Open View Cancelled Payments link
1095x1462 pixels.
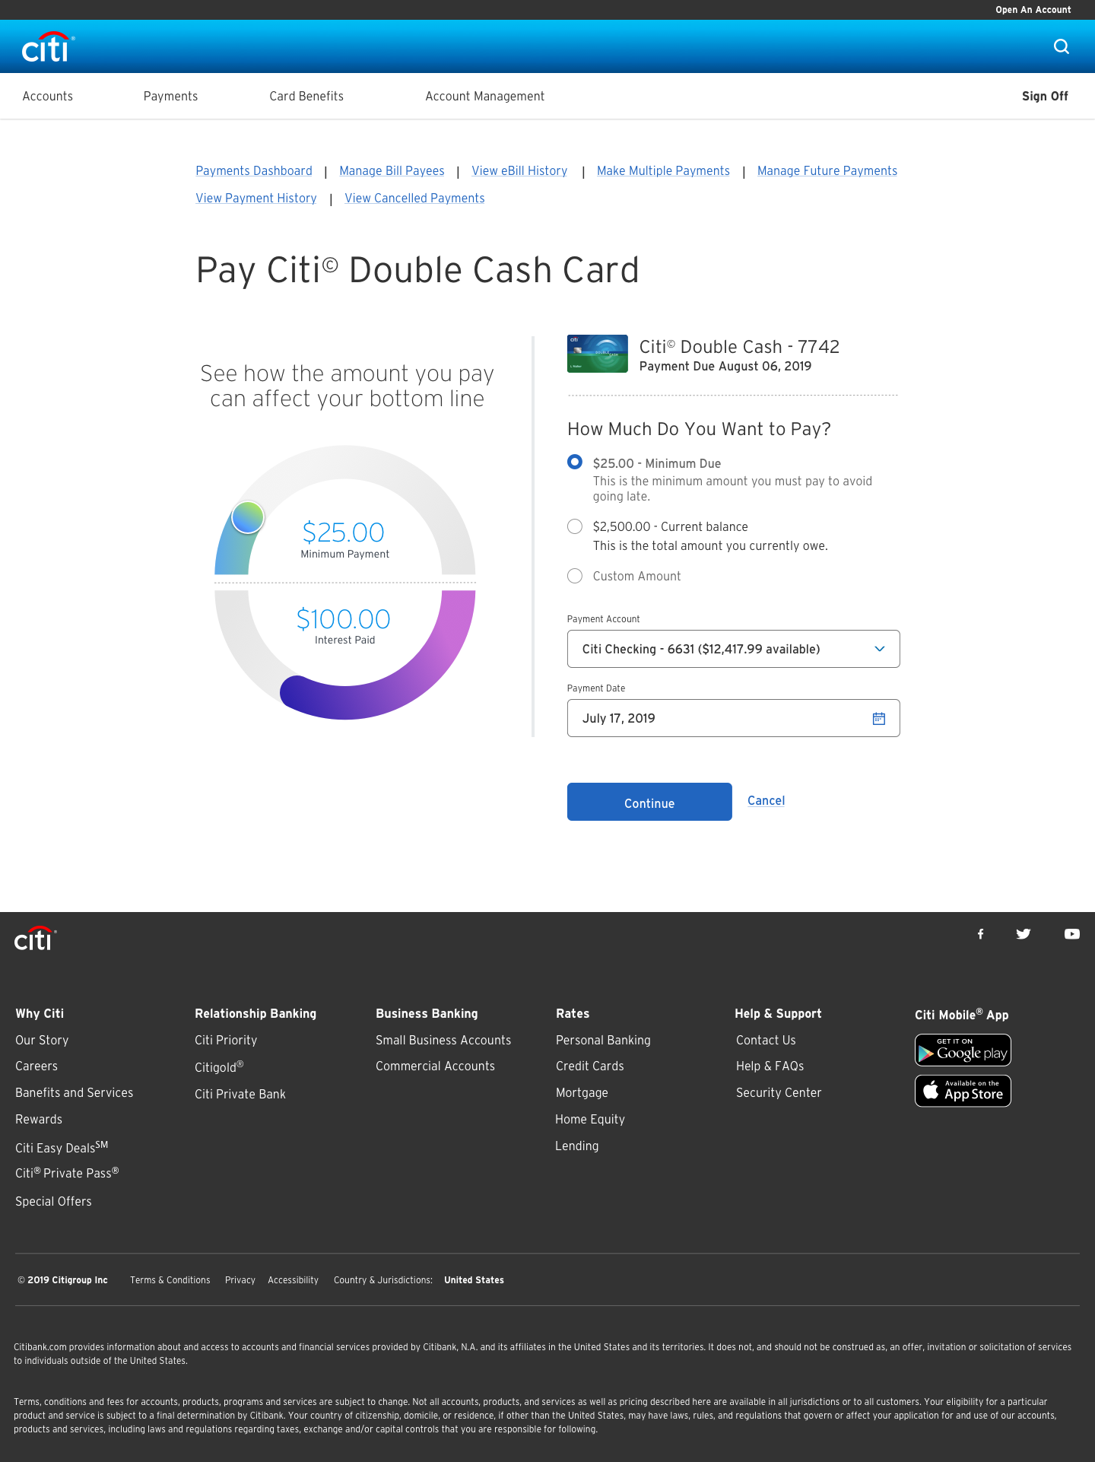click(x=414, y=198)
